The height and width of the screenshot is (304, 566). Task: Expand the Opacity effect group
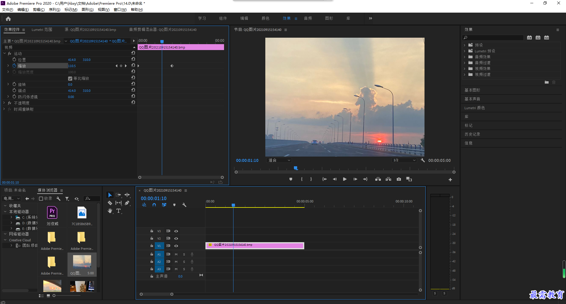point(4,103)
